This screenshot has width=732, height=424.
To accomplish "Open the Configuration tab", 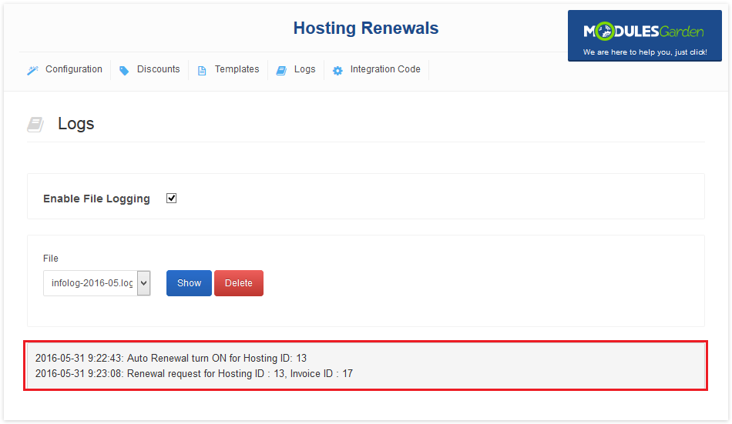I will (74, 69).
